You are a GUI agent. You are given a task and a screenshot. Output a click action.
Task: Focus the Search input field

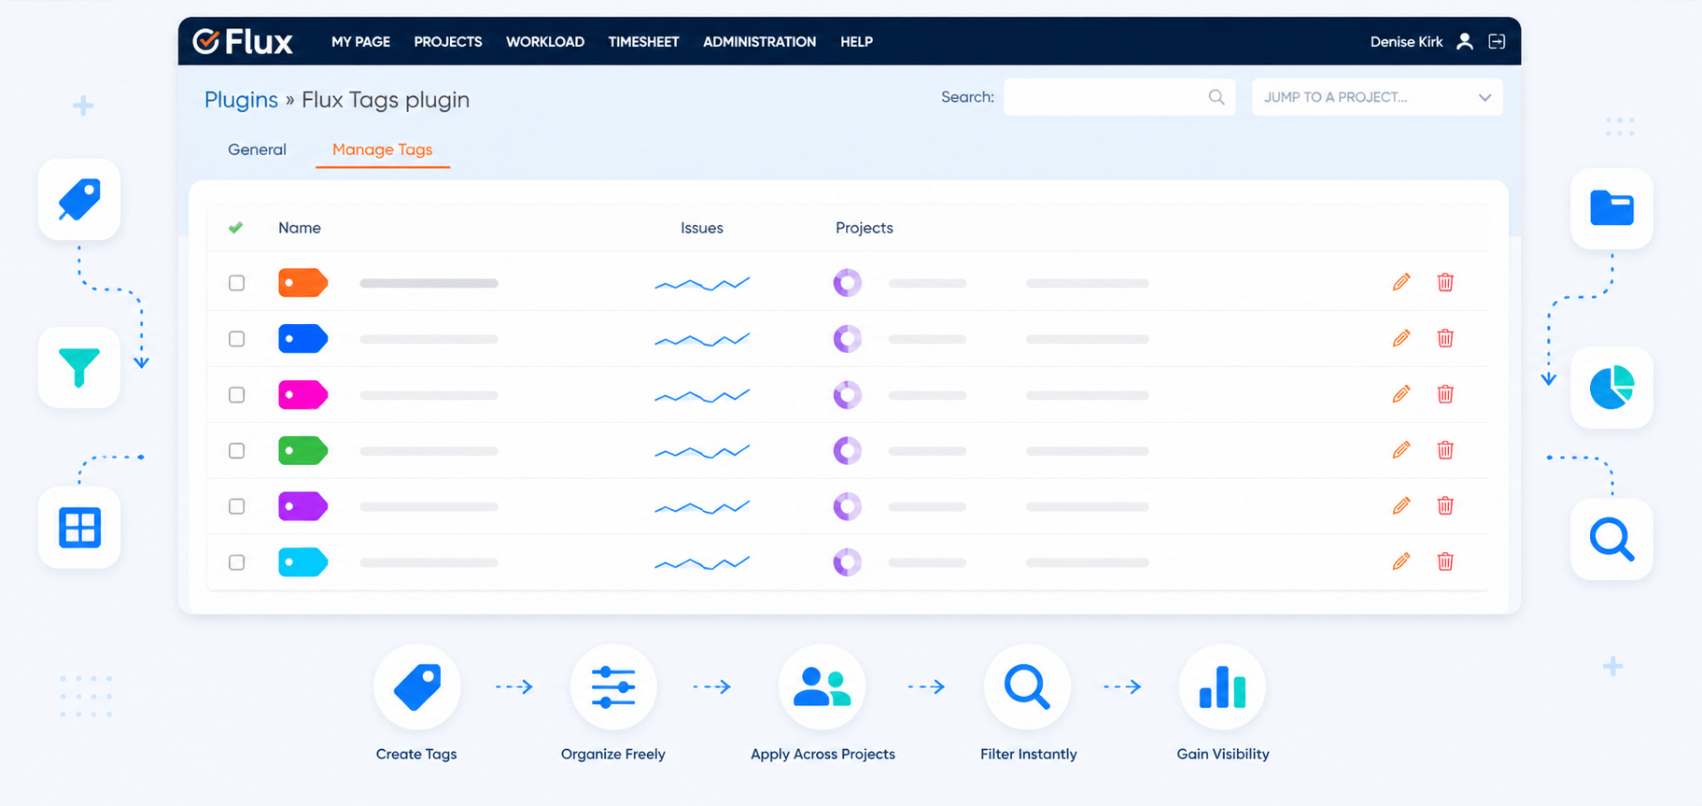(1119, 97)
